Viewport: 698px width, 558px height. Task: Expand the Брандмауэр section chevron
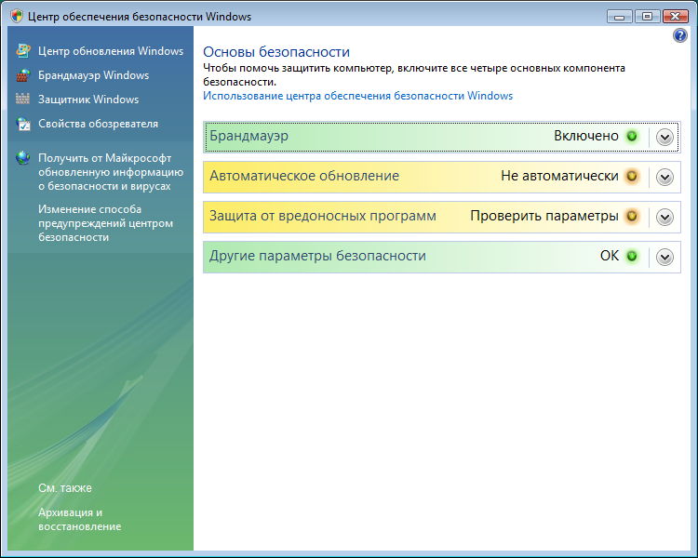(x=664, y=137)
